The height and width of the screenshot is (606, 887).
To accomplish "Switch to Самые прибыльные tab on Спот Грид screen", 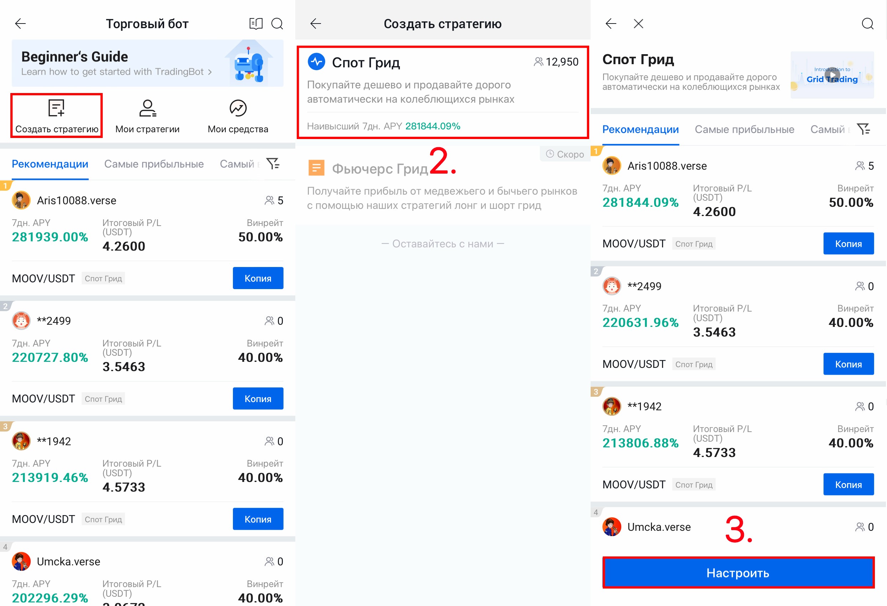I will [x=744, y=130].
